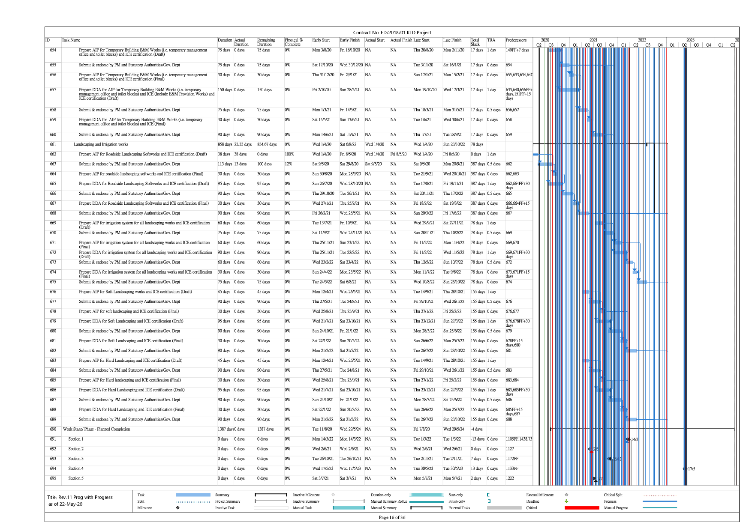752x531 pixels.
Task: Select the Work Stage/ Phase - Planned Completion row
Action: point(96,430)
